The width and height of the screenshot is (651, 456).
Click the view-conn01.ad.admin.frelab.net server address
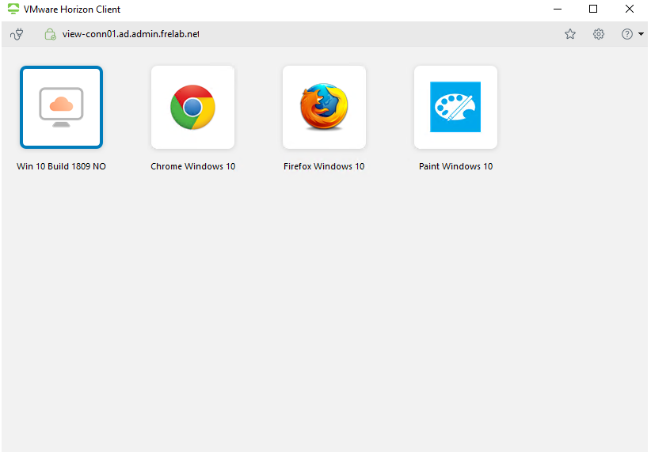click(131, 34)
